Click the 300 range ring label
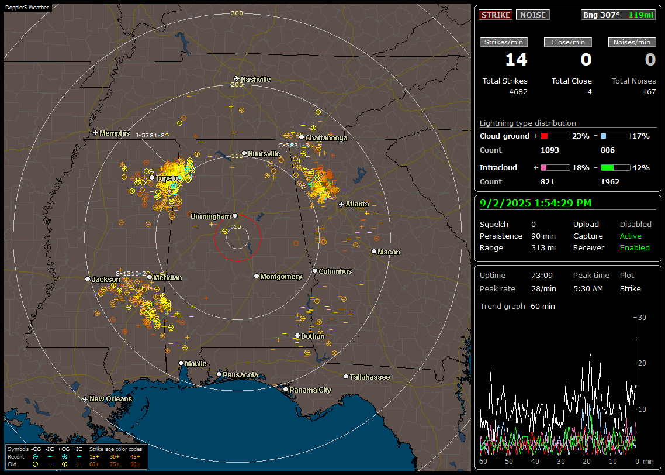 237,13
